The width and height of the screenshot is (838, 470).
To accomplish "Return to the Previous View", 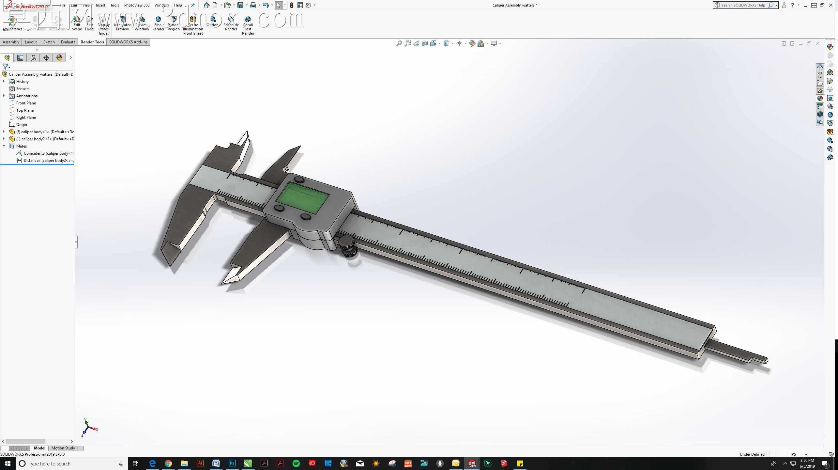I will (x=416, y=43).
